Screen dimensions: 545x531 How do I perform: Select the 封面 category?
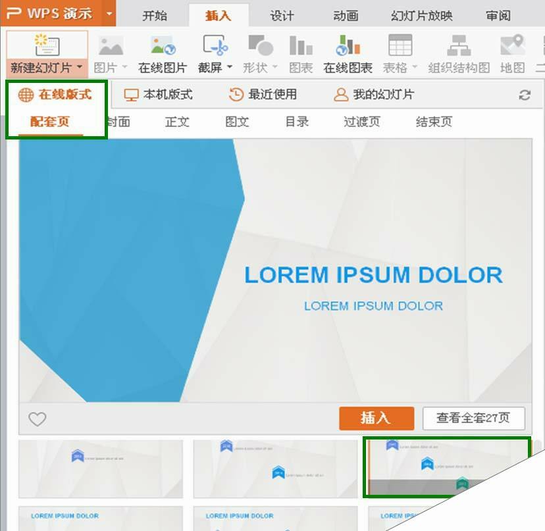tap(118, 122)
